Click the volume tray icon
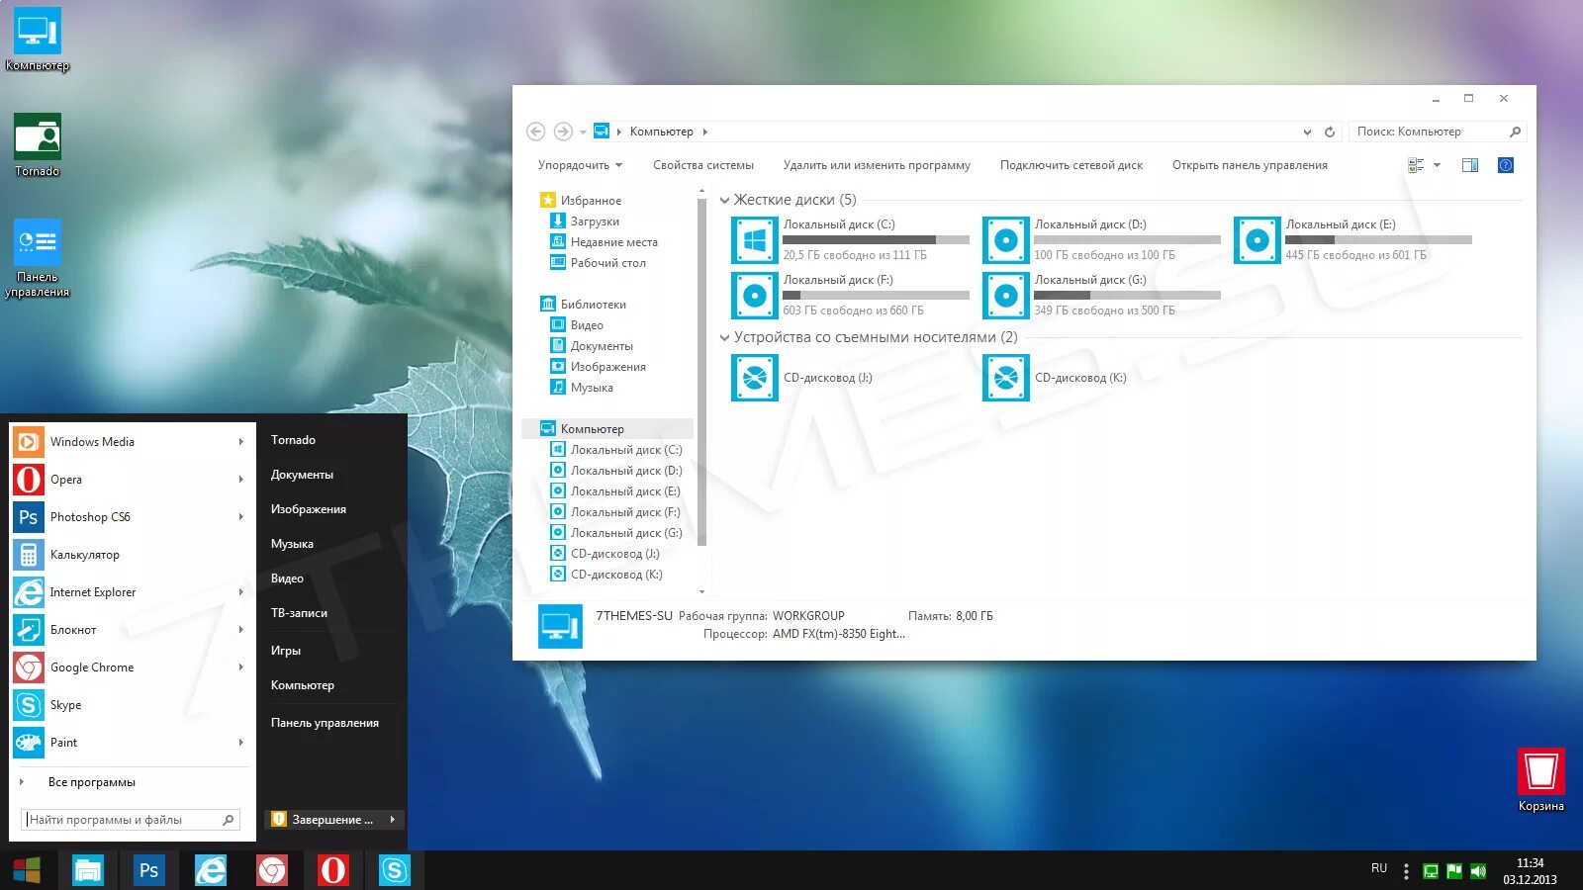1583x890 pixels. click(1478, 871)
